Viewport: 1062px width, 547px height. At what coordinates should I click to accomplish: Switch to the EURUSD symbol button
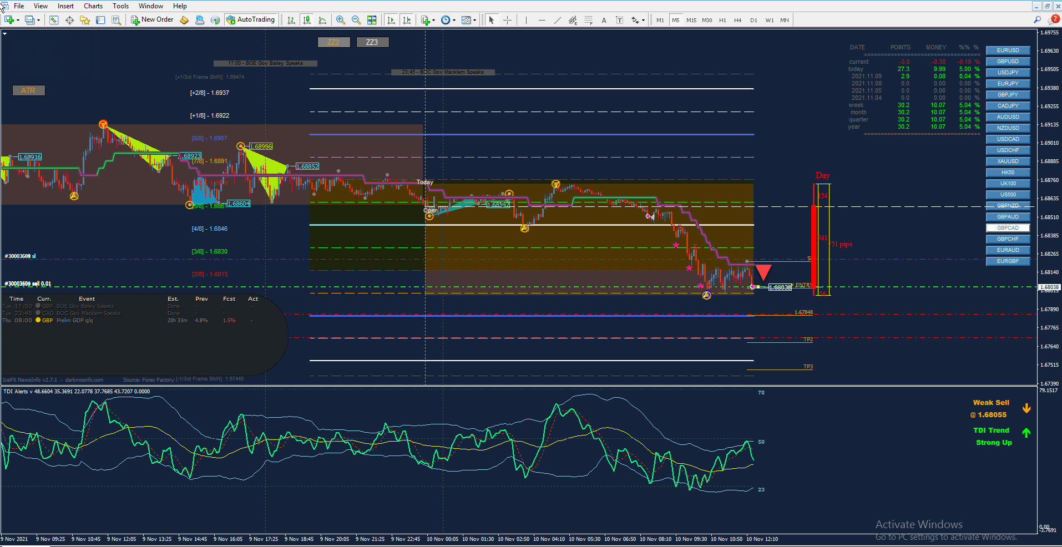pyautogui.click(x=1008, y=50)
